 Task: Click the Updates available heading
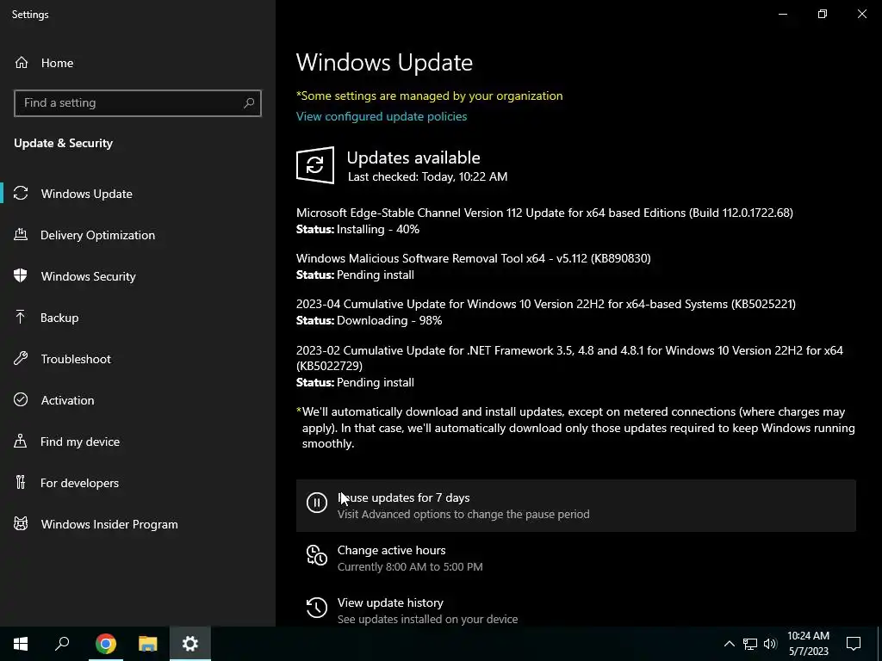coord(413,158)
